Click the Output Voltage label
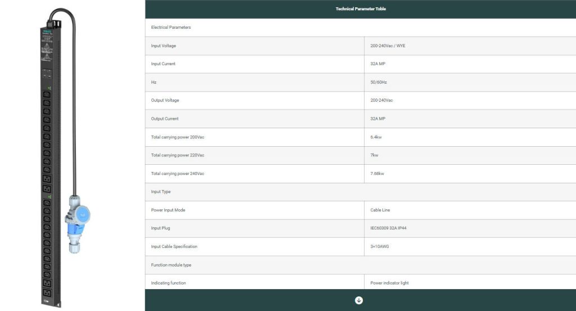Image resolution: width=576 pixels, height=311 pixels. click(165, 100)
